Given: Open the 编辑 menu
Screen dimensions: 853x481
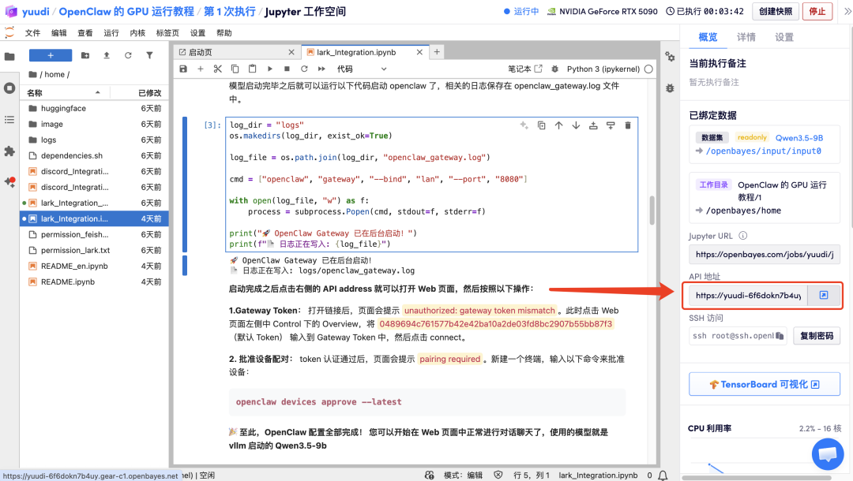Looking at the screenshot, I should point(58,33).
